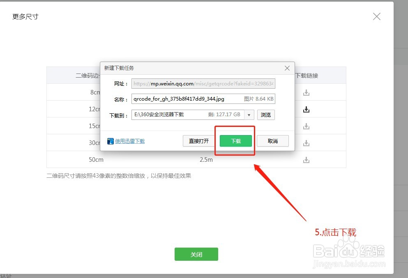
Task: Open the save location dropdown arrow
Action: pos(249,115)
